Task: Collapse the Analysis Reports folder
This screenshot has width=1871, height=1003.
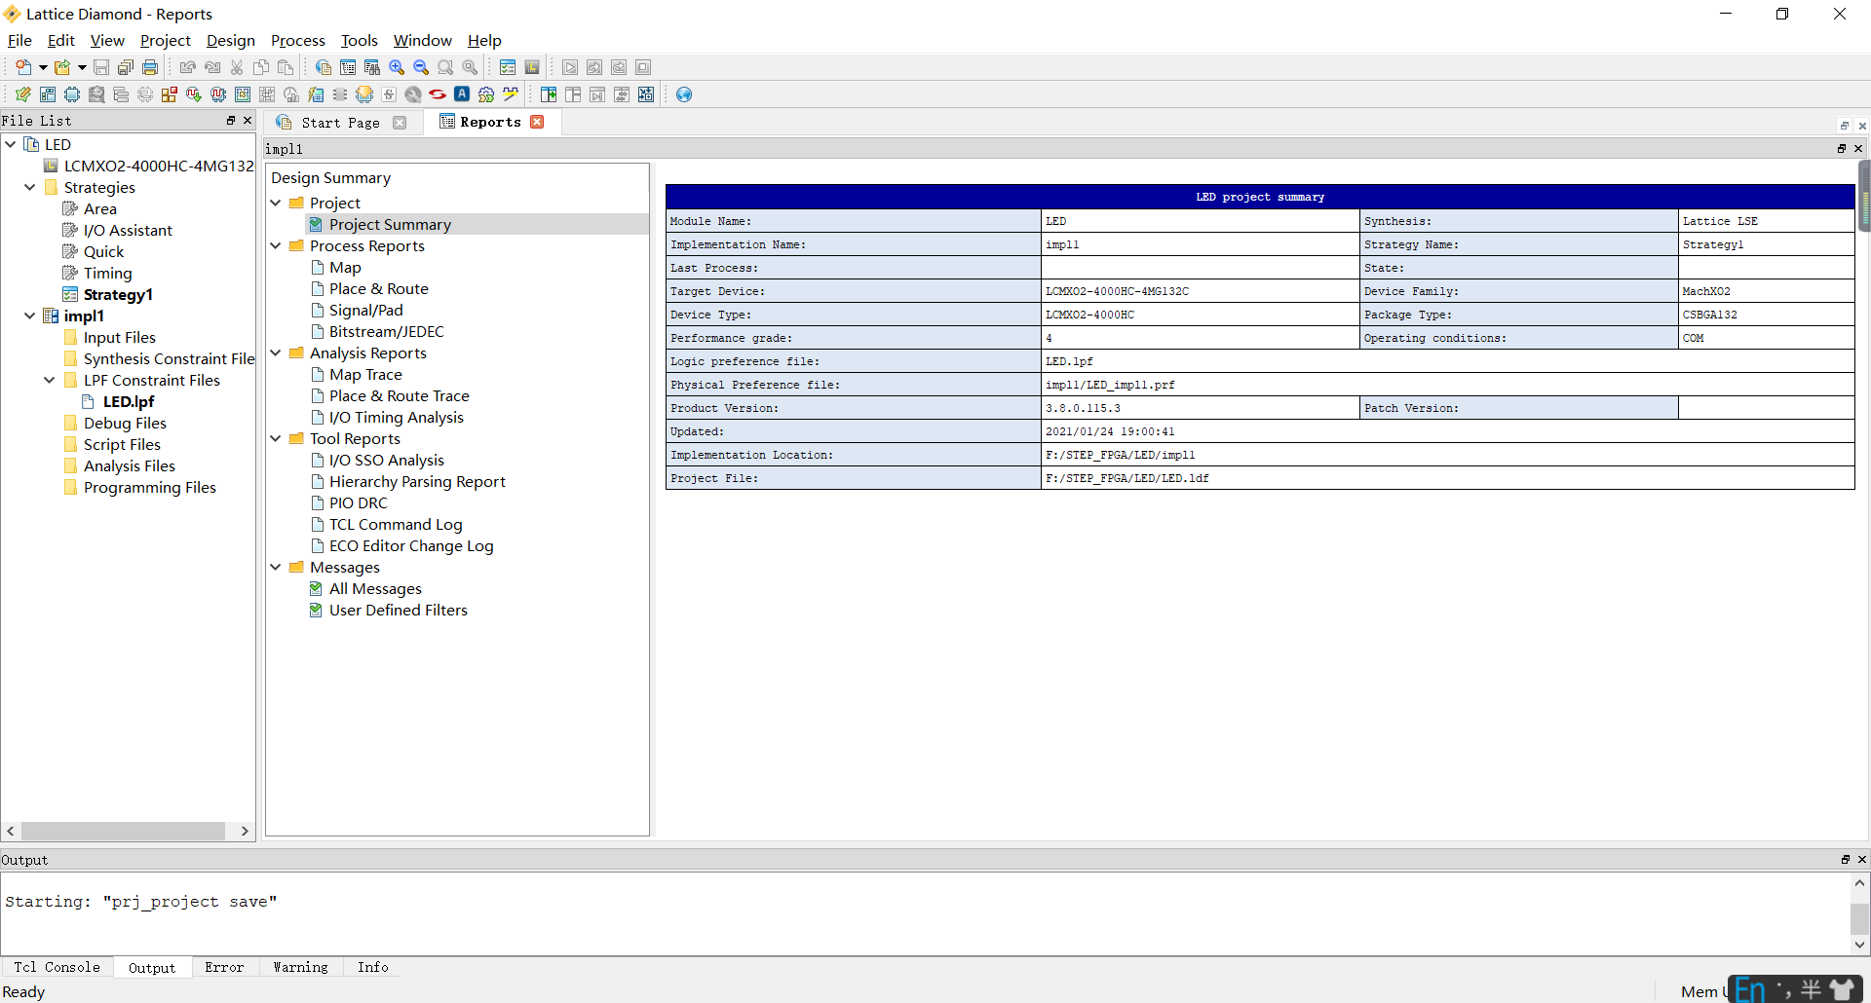Action: click(x=276, y=353)
